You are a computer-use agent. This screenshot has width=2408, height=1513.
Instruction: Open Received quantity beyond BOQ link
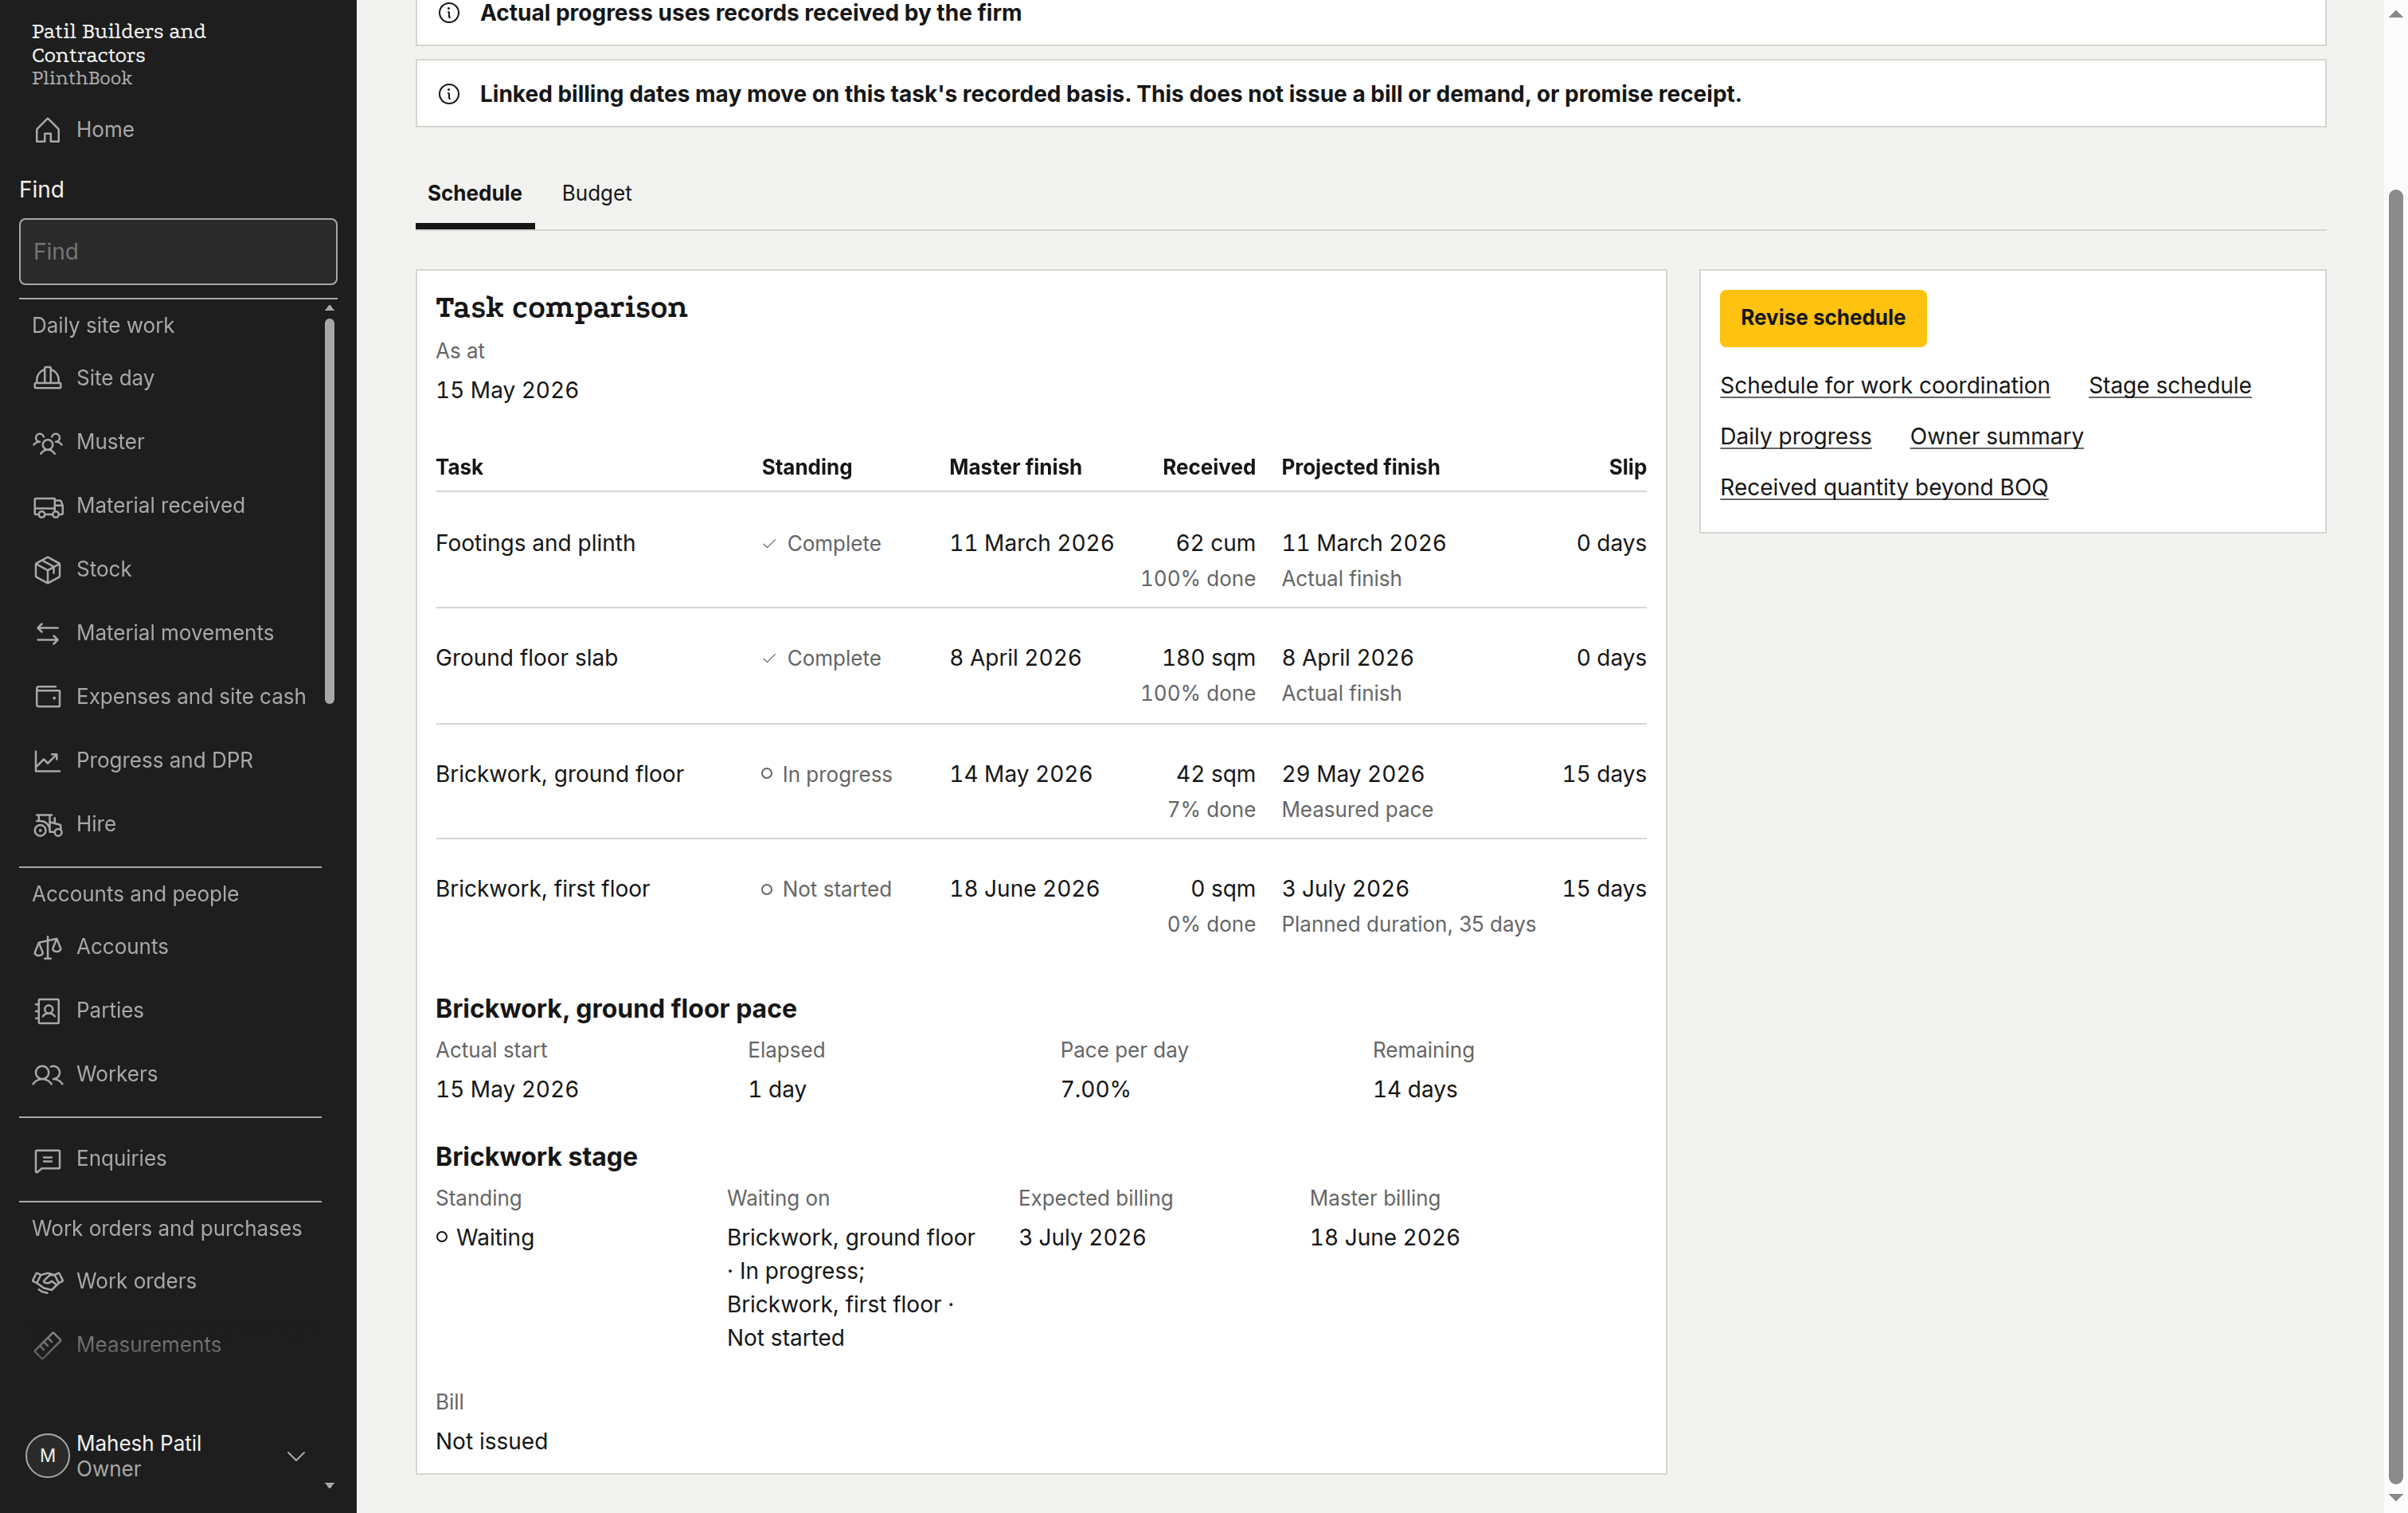[1883, 488]
